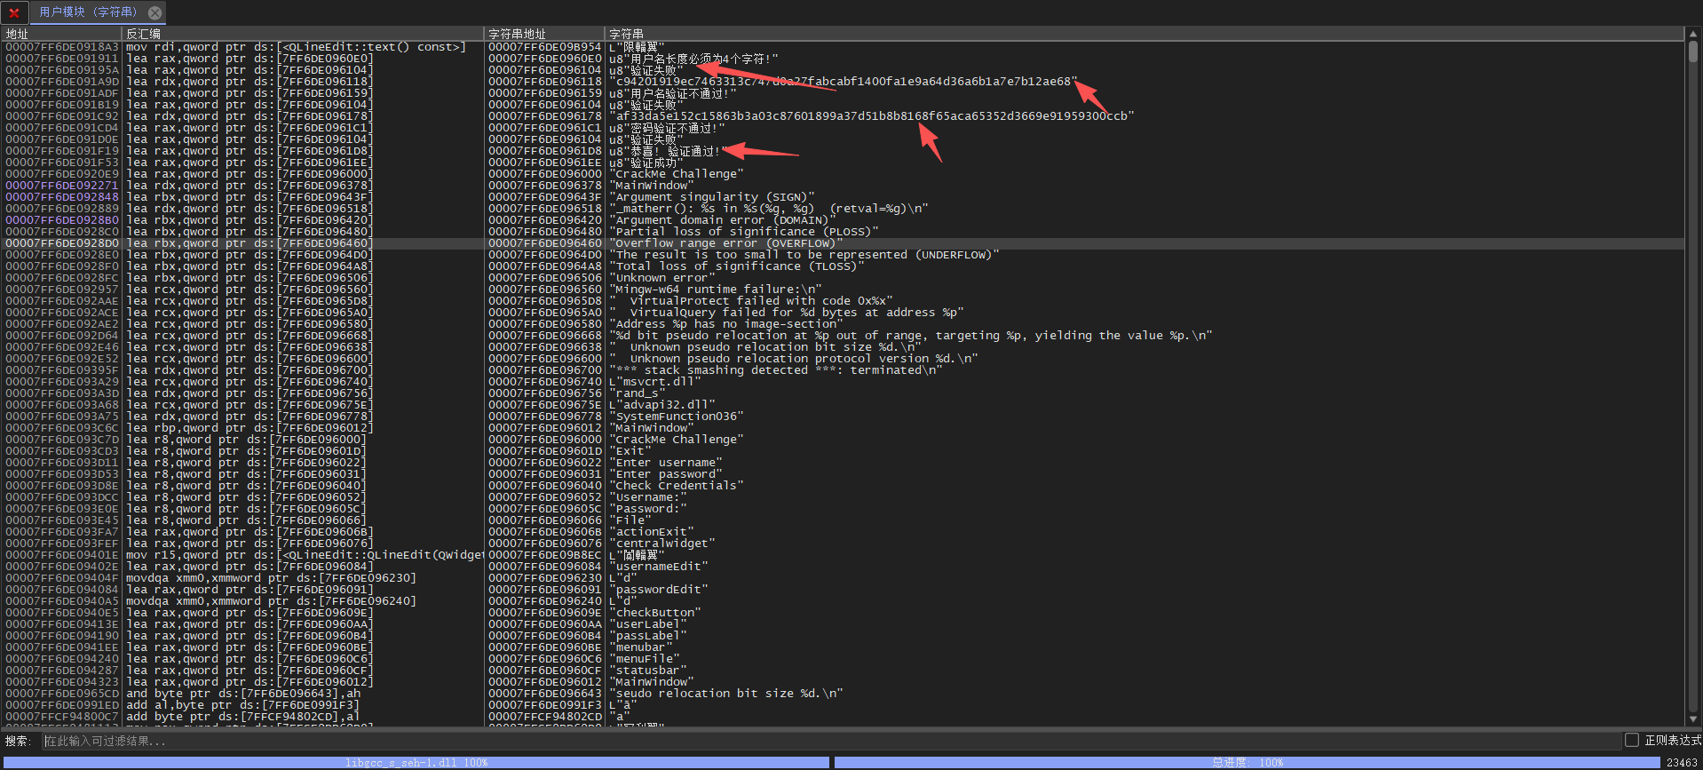Click the scrollbar down arrow
This screenshot has height=770, width=1703.
point(1693,719)
